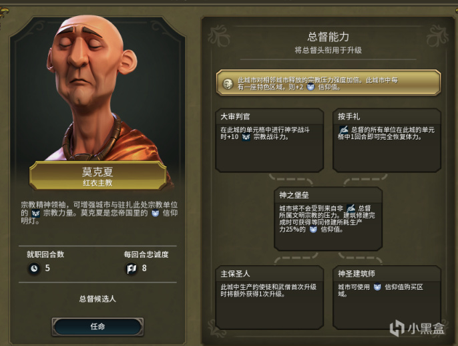Select the 大审判官 promotion card
The height and width of the screenshot is (346, 458).
pyautogui.click(x=269, y=140)
